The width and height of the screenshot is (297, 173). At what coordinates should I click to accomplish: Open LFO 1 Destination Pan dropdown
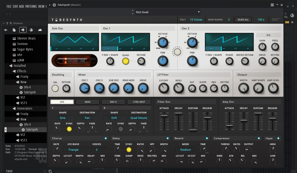[x=87, y=118]
